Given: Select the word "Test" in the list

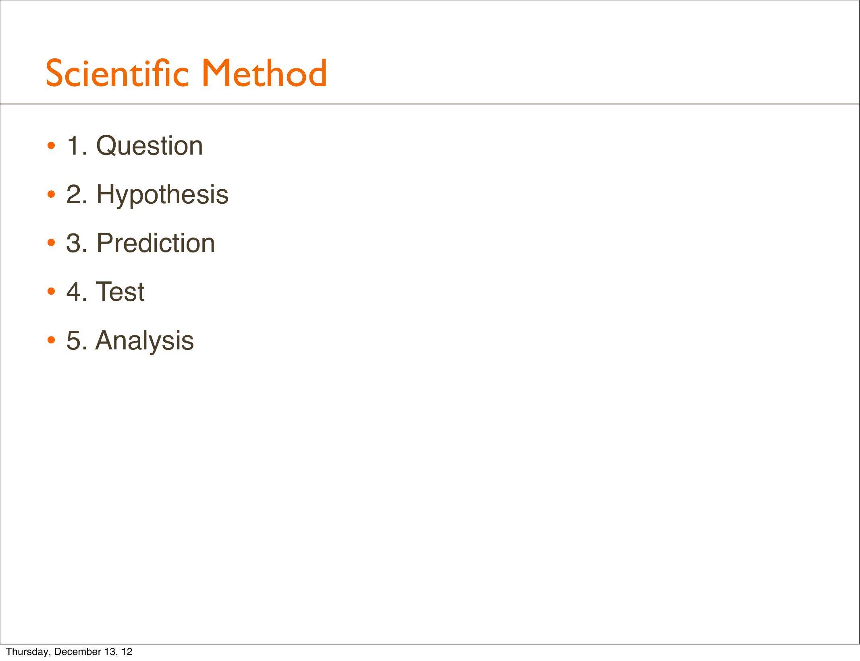Looking at the screenshot, I should (x=120, y=292).
